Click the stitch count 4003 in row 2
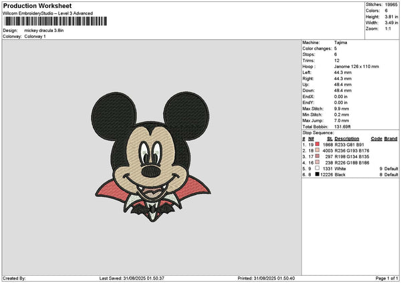 [x=327, y=150]
